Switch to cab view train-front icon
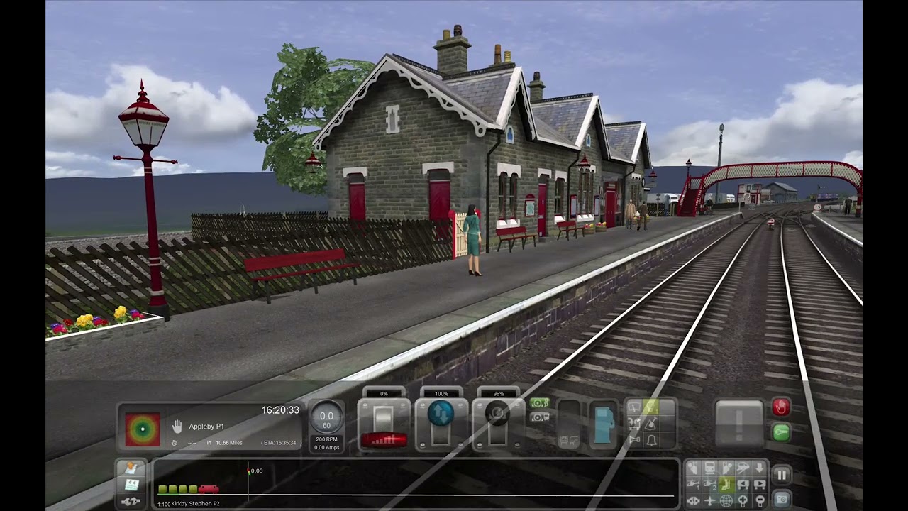Image resolution: width=908 pixels, height=511 pixels. click(709, 467)
